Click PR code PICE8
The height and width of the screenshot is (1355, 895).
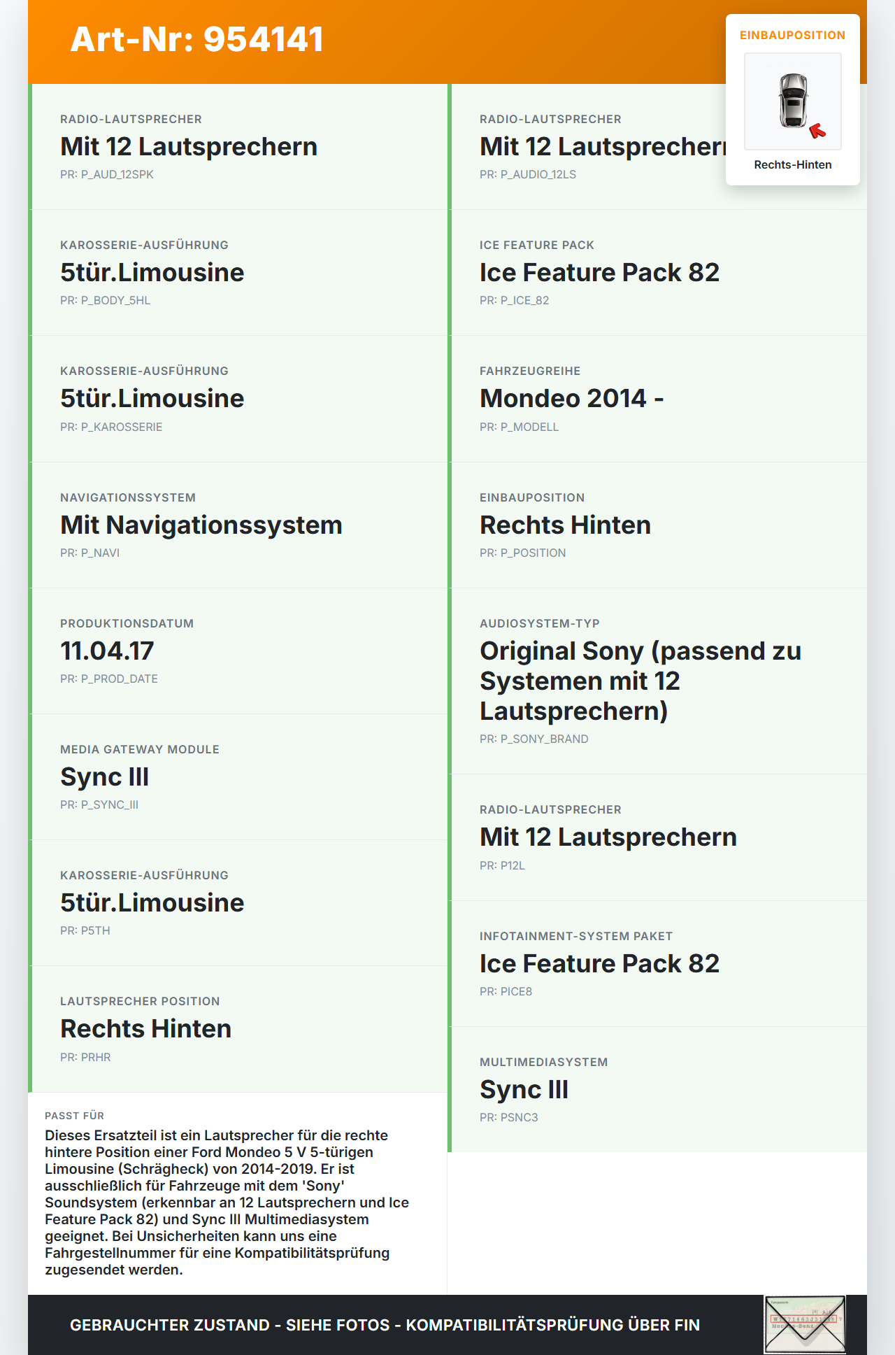click(x=506, y=991)
